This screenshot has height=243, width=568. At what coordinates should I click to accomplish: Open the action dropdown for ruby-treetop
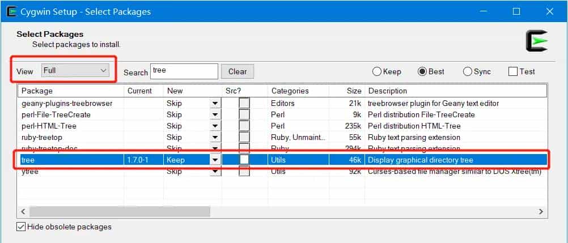point(215,138)
